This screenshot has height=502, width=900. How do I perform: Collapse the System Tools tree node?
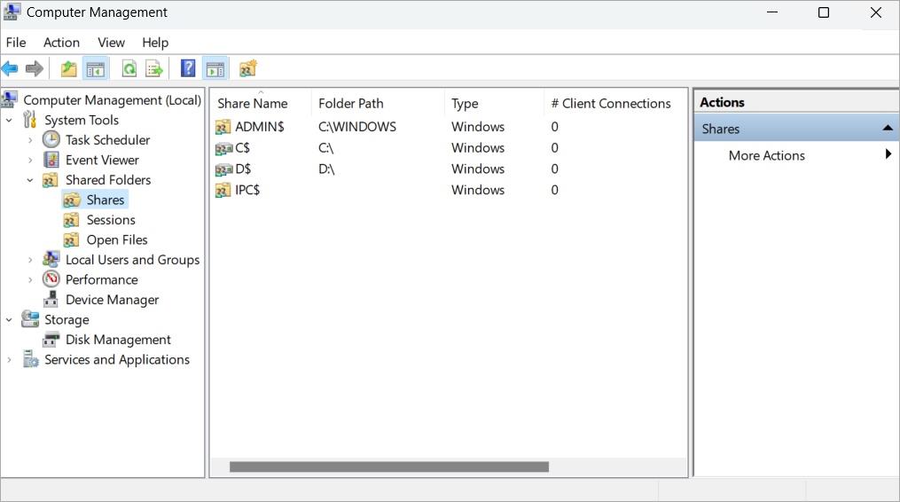[9, 120]
